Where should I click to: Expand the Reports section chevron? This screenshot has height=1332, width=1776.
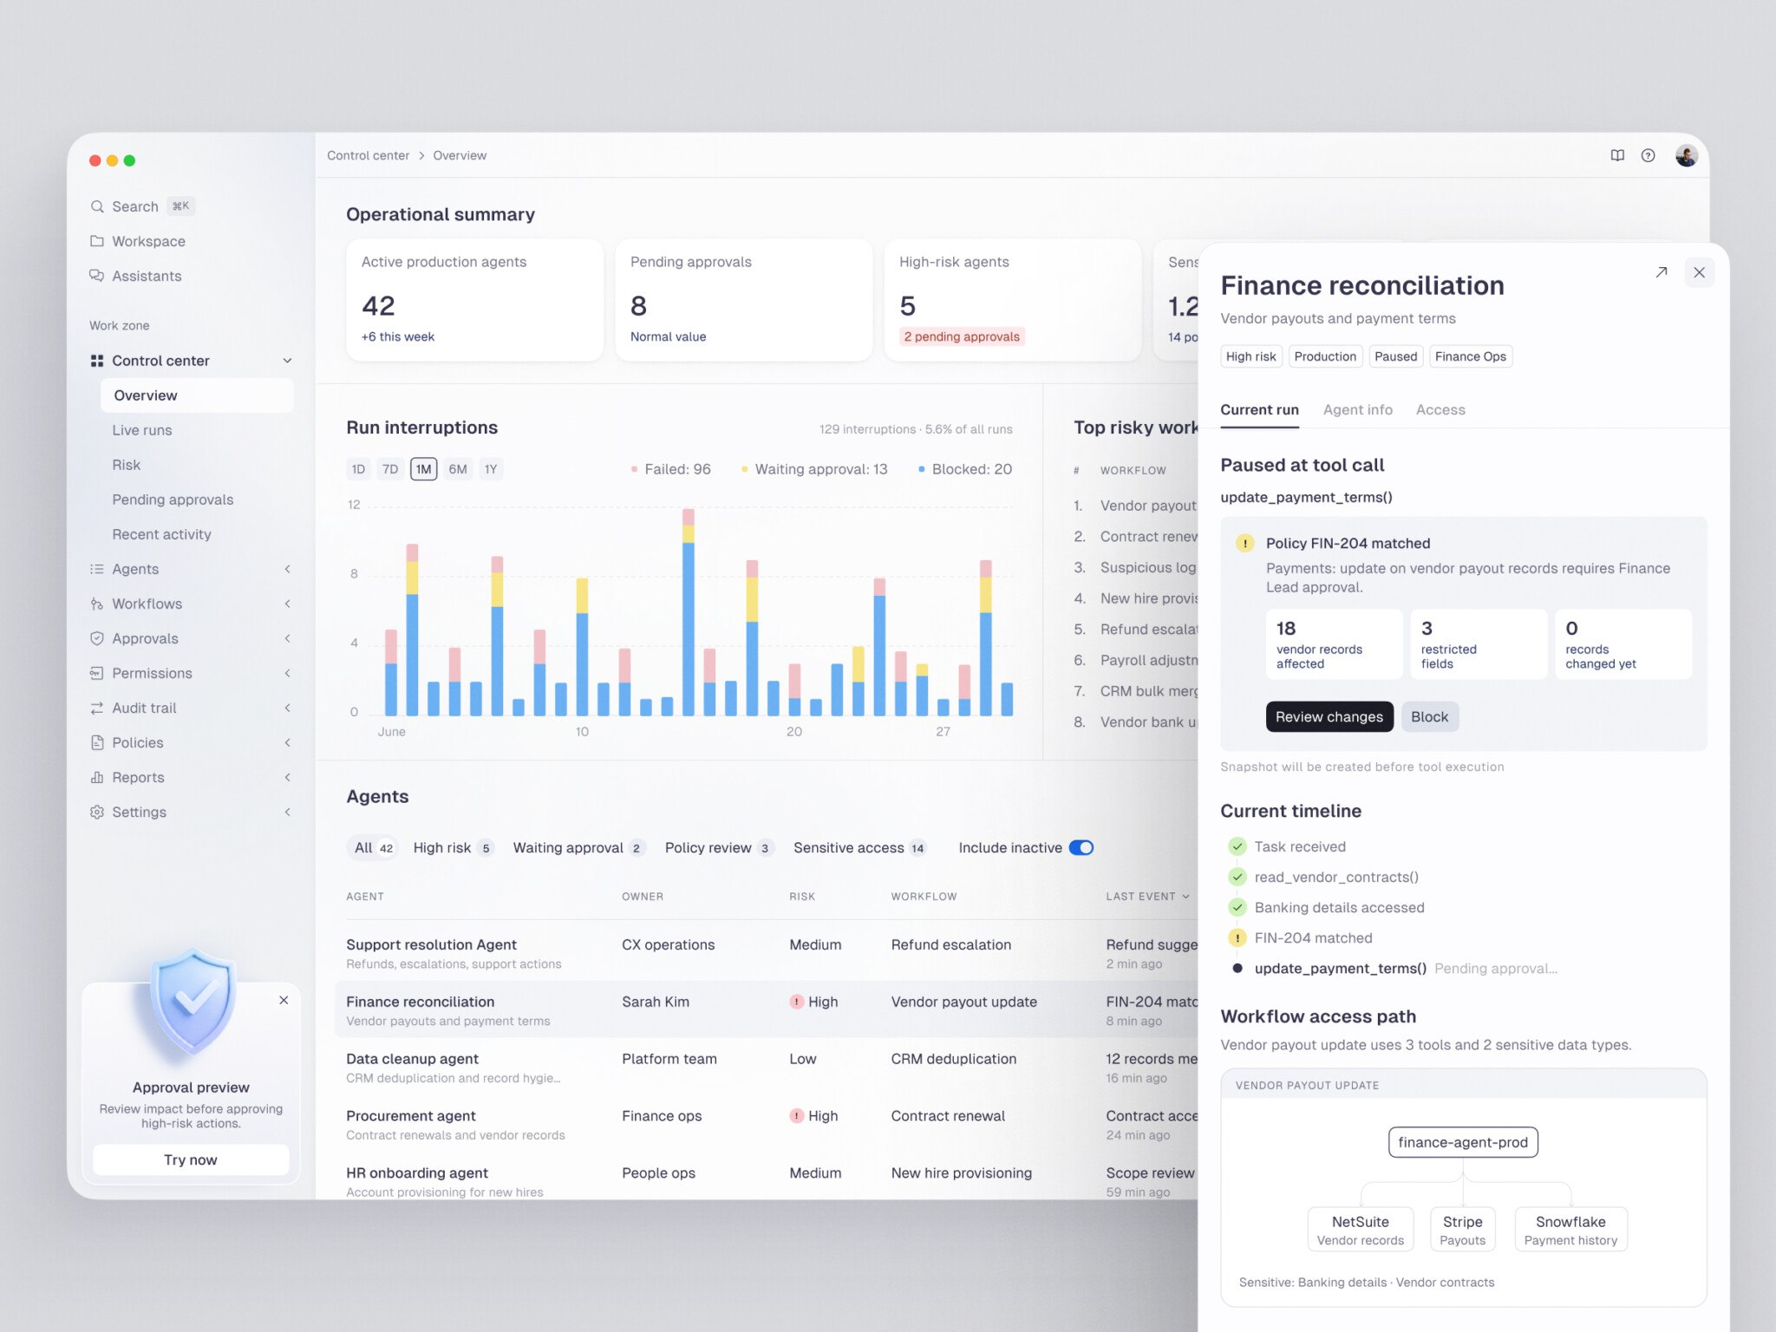pos(287,777)
